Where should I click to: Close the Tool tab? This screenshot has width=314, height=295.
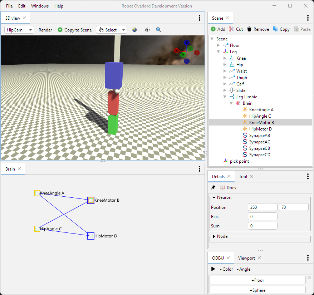coord(251,176)
